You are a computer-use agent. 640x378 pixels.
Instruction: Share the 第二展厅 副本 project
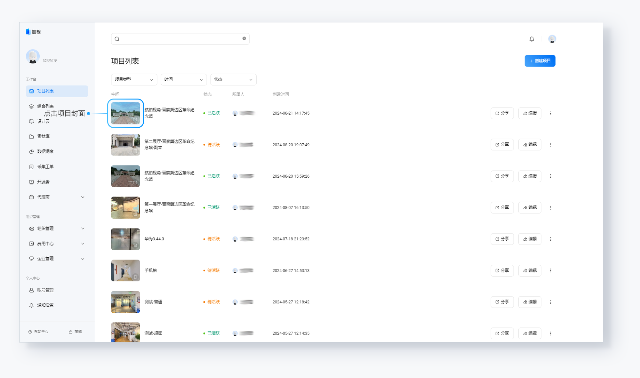[502, 145]
